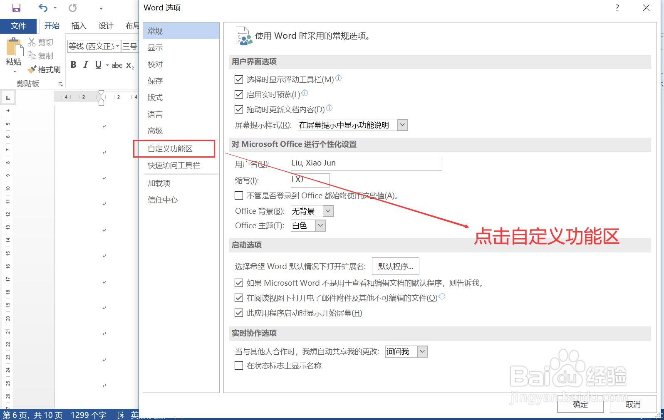
Task: Switch to the 插入 ribbon tab
Action: 79,26
